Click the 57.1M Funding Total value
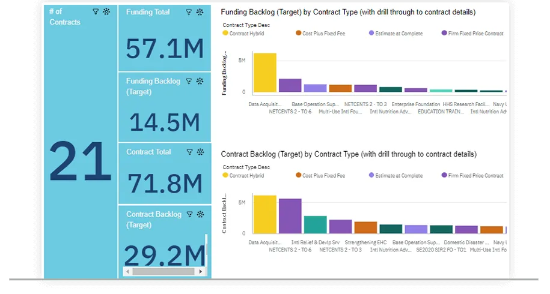 click(x=165, y=48)
